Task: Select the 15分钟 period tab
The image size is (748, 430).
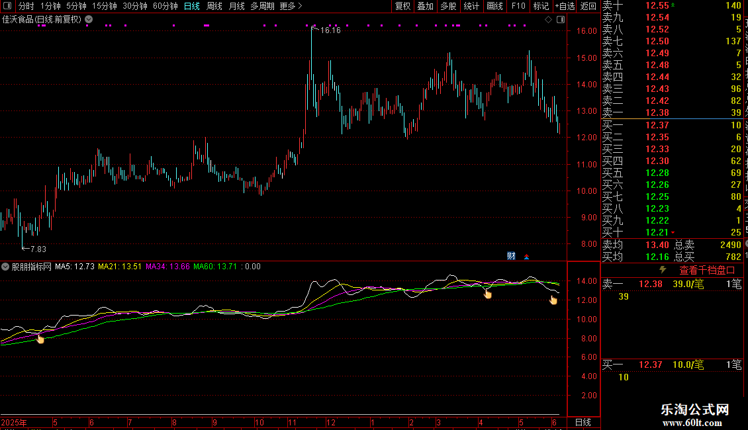Action: (x=104, y=6)
